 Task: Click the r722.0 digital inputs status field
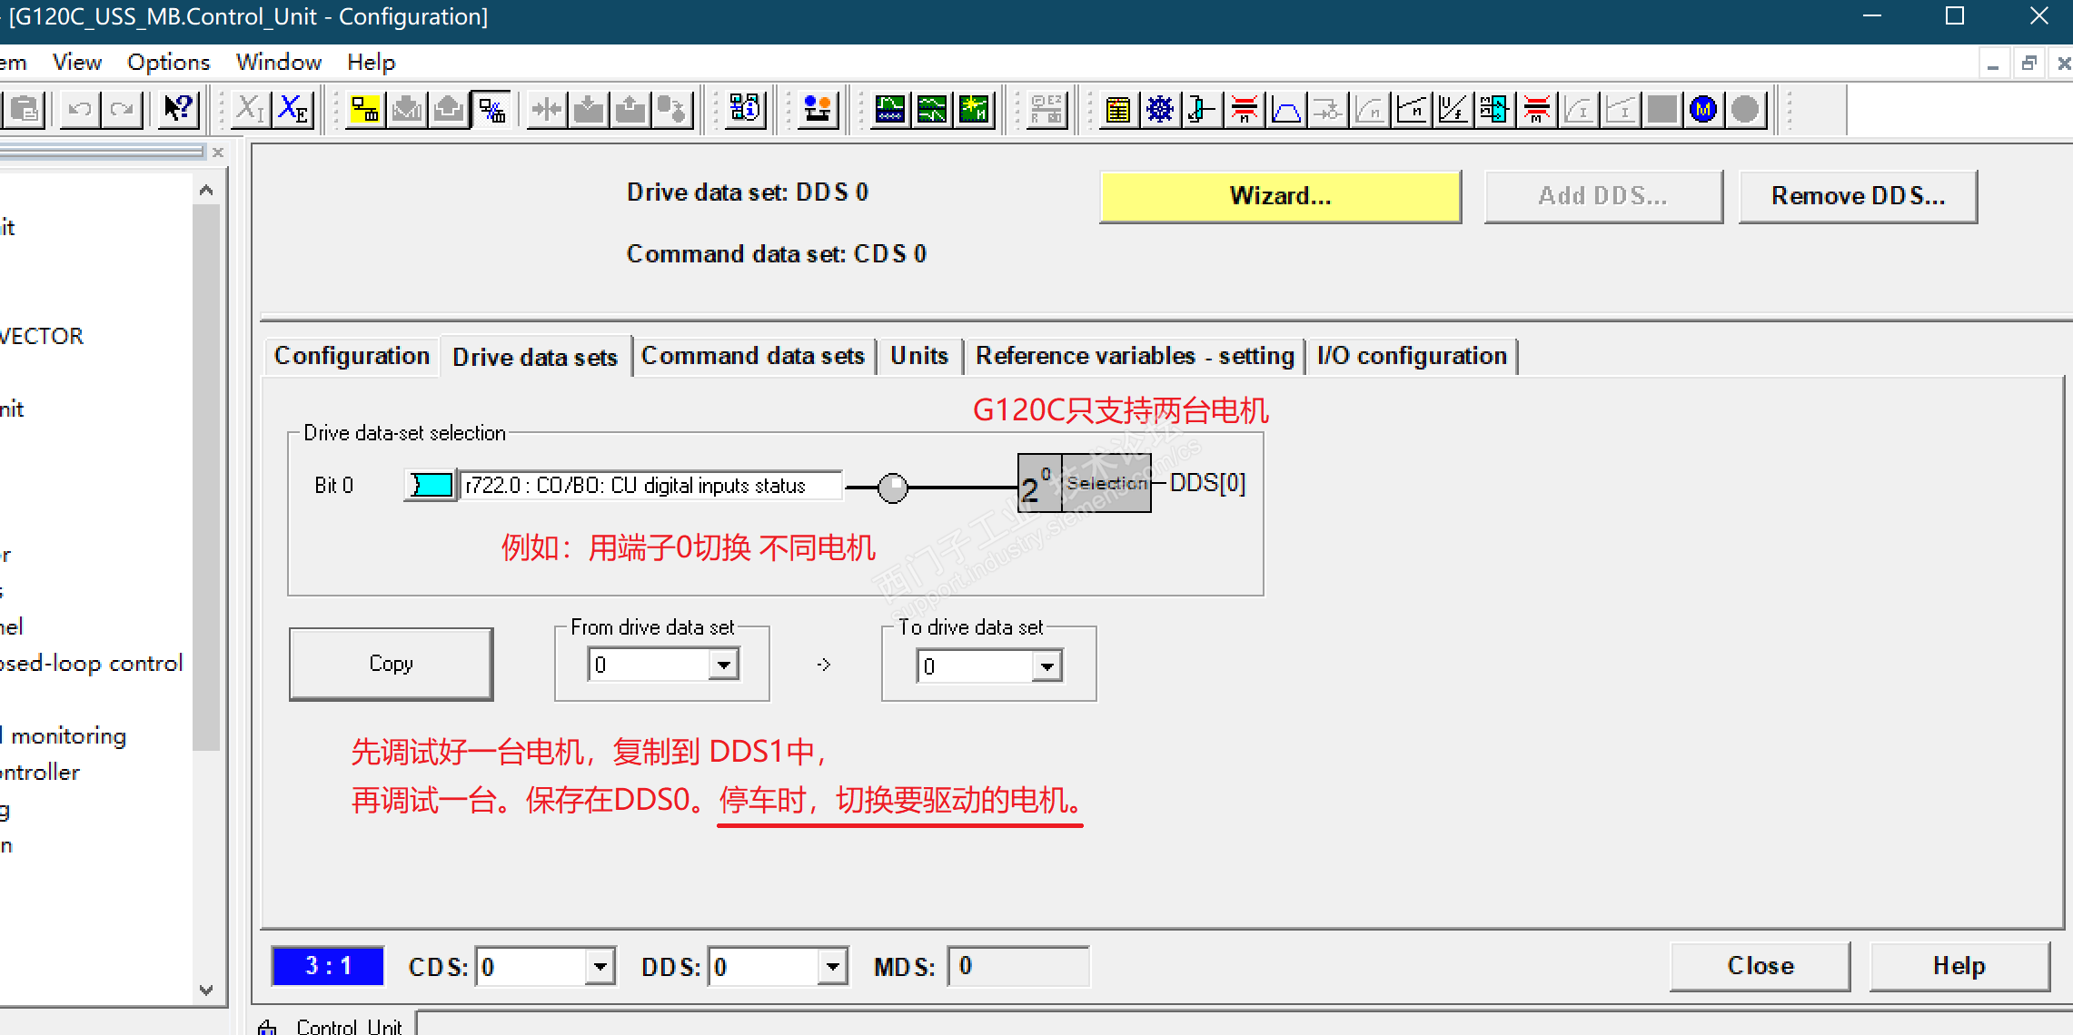coord(650,485)
